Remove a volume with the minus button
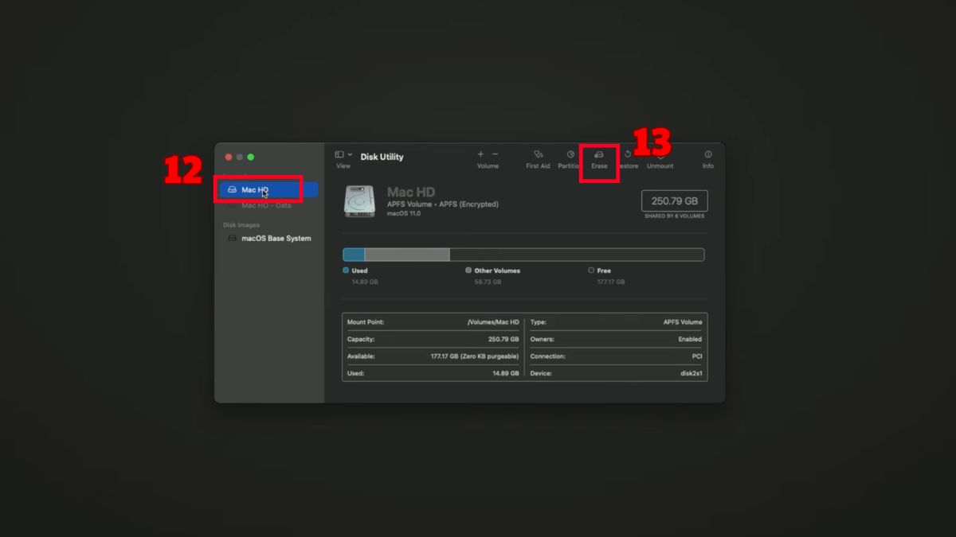Viewport: 956px width, 537px height. tap(495, 154)
